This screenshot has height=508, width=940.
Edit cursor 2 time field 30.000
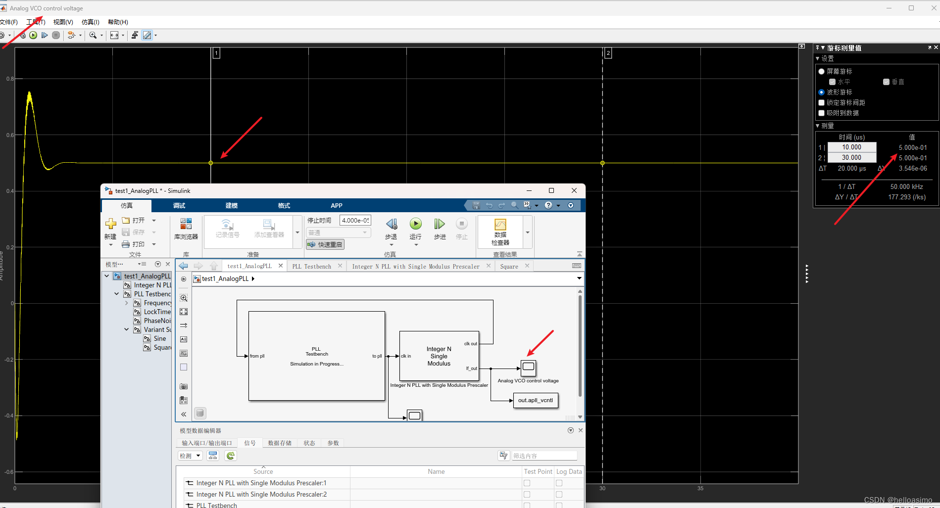[852, 158]
